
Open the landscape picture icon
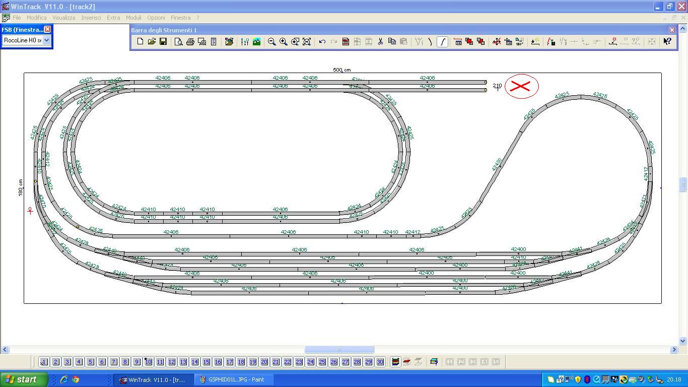[x=256, y=42]
